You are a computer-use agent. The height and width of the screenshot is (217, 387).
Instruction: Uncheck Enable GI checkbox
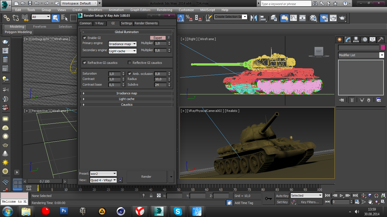click(x=84, y=38)
